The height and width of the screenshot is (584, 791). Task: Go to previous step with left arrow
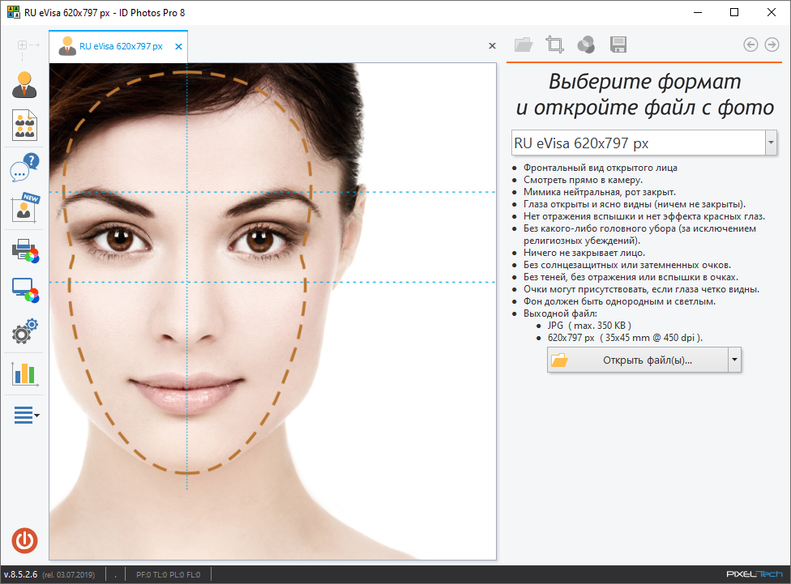pyautogui.click(x=750, y=45)
